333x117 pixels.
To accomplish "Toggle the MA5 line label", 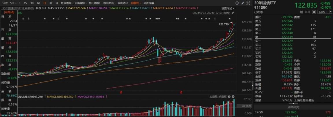I will click(56, 8).
